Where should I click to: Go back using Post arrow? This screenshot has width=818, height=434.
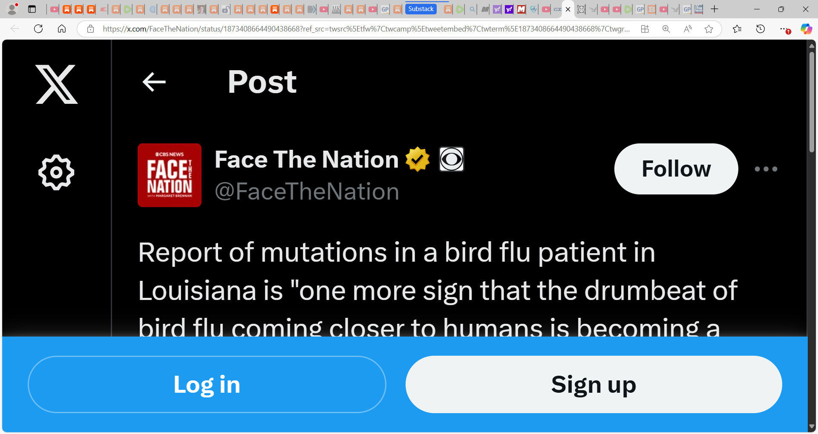click(x=154, y=82)
